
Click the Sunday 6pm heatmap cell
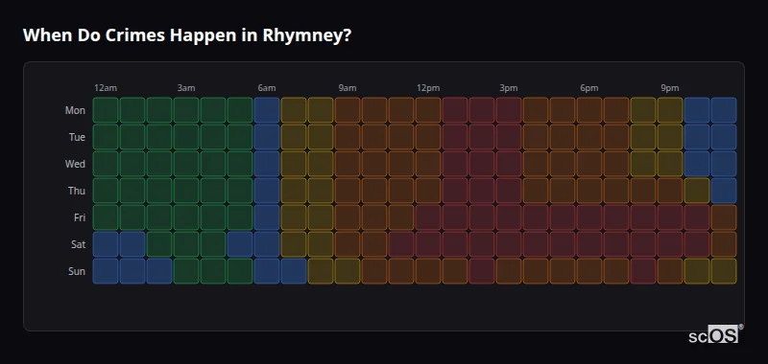click(x=589, y=271)
